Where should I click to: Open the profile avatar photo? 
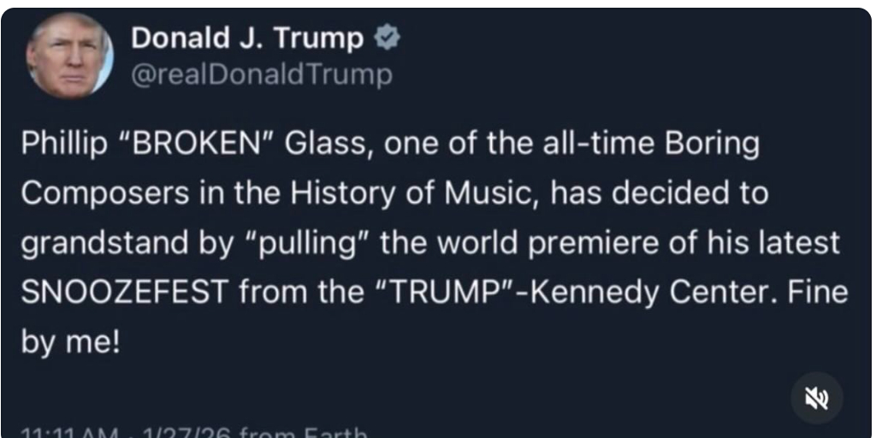69,55
